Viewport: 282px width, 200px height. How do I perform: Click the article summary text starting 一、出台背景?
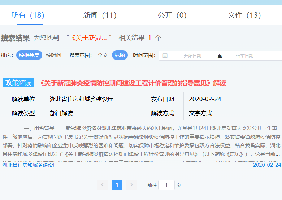click(x=141, y=141)
